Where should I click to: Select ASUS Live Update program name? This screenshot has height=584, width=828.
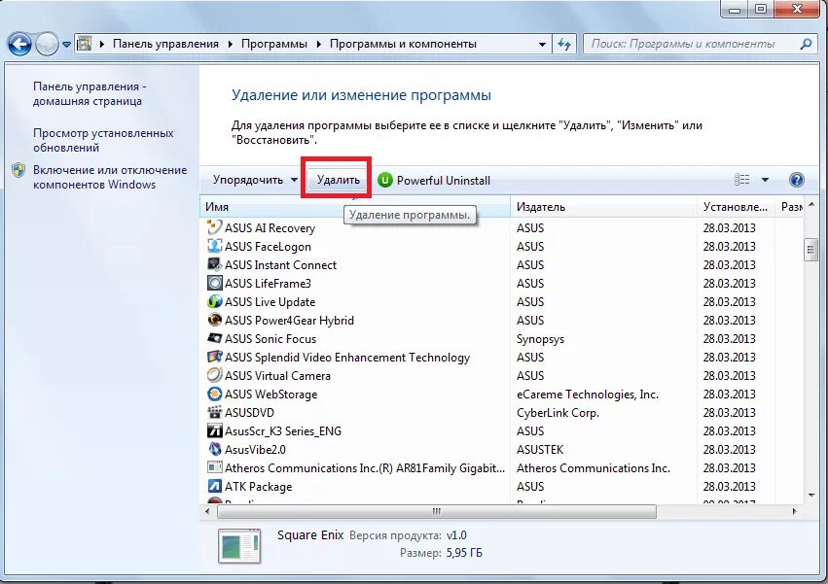pyautogui.click(x=270, y=302)
